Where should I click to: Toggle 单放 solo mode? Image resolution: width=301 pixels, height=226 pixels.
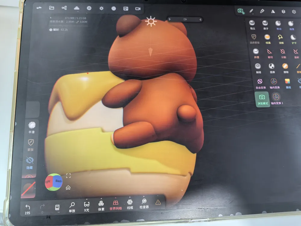coord(72,207)
